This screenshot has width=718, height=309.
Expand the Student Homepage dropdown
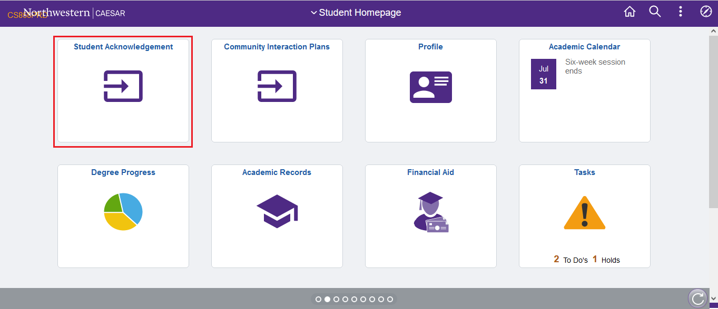pos(356,13)
